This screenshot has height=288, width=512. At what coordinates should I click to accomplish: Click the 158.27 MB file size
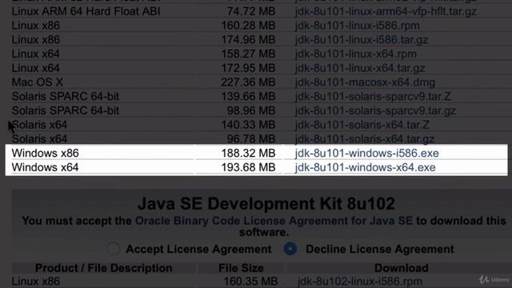pos(249,54)
